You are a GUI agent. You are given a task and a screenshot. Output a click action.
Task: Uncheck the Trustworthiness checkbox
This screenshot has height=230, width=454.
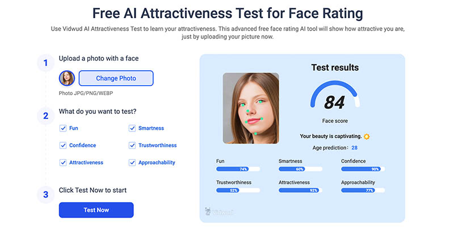pyautogui.click(x=132, y=146)
